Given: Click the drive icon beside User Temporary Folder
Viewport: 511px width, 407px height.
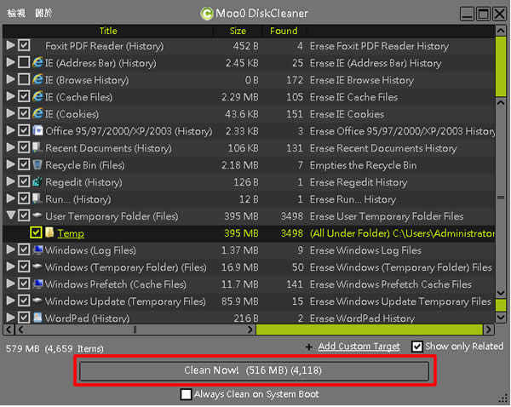Looking at the screenshot, I should click(x=37, y=215).
